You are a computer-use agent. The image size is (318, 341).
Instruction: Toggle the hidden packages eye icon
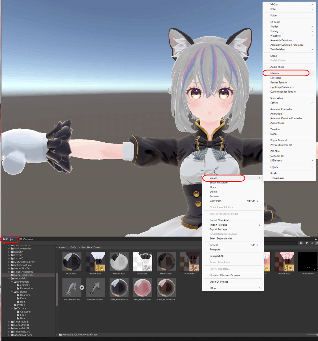317,243
